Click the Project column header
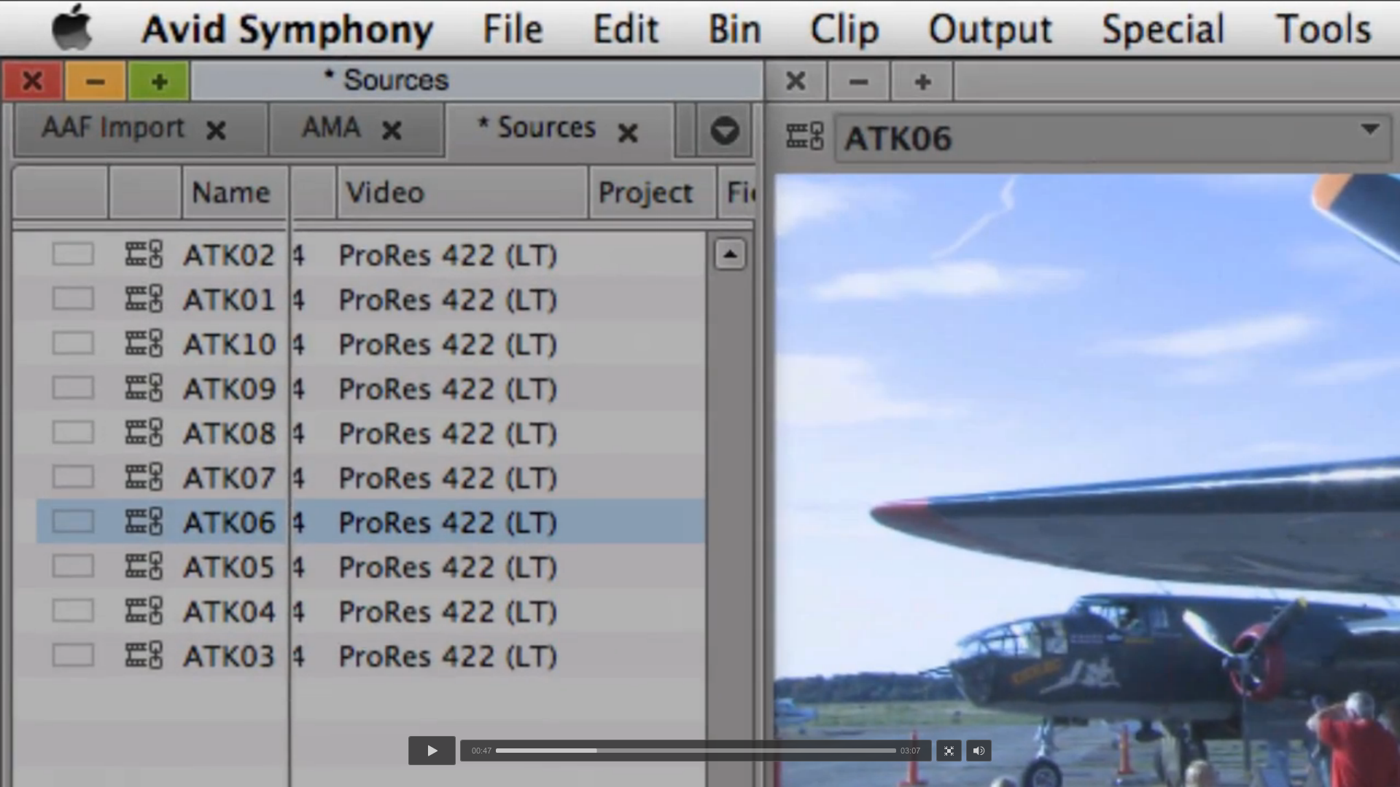The image size is (1400, 787). (652, 193)
